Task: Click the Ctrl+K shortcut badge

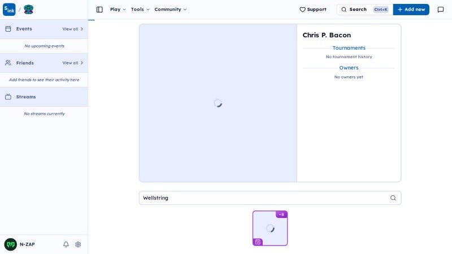Action: [381, 10]
